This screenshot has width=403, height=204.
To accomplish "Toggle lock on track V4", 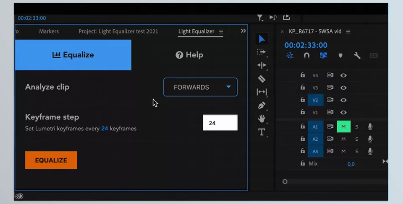I will click(303, 75).
